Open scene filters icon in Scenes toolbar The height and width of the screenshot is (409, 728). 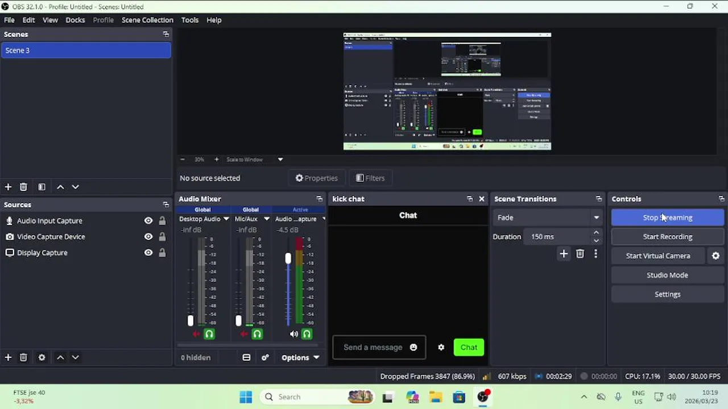42,187
